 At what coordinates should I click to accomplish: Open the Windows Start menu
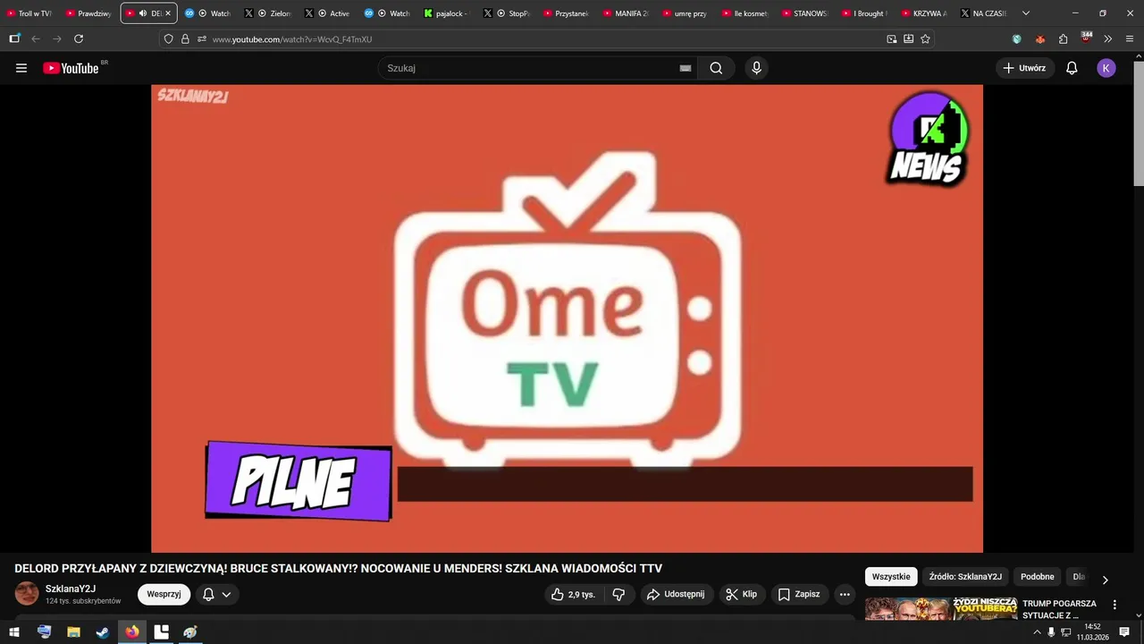coord(14,632)
